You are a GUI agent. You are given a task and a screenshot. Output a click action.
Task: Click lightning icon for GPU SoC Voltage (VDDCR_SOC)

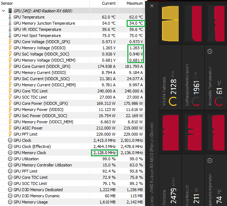click(x=10, y=54)
